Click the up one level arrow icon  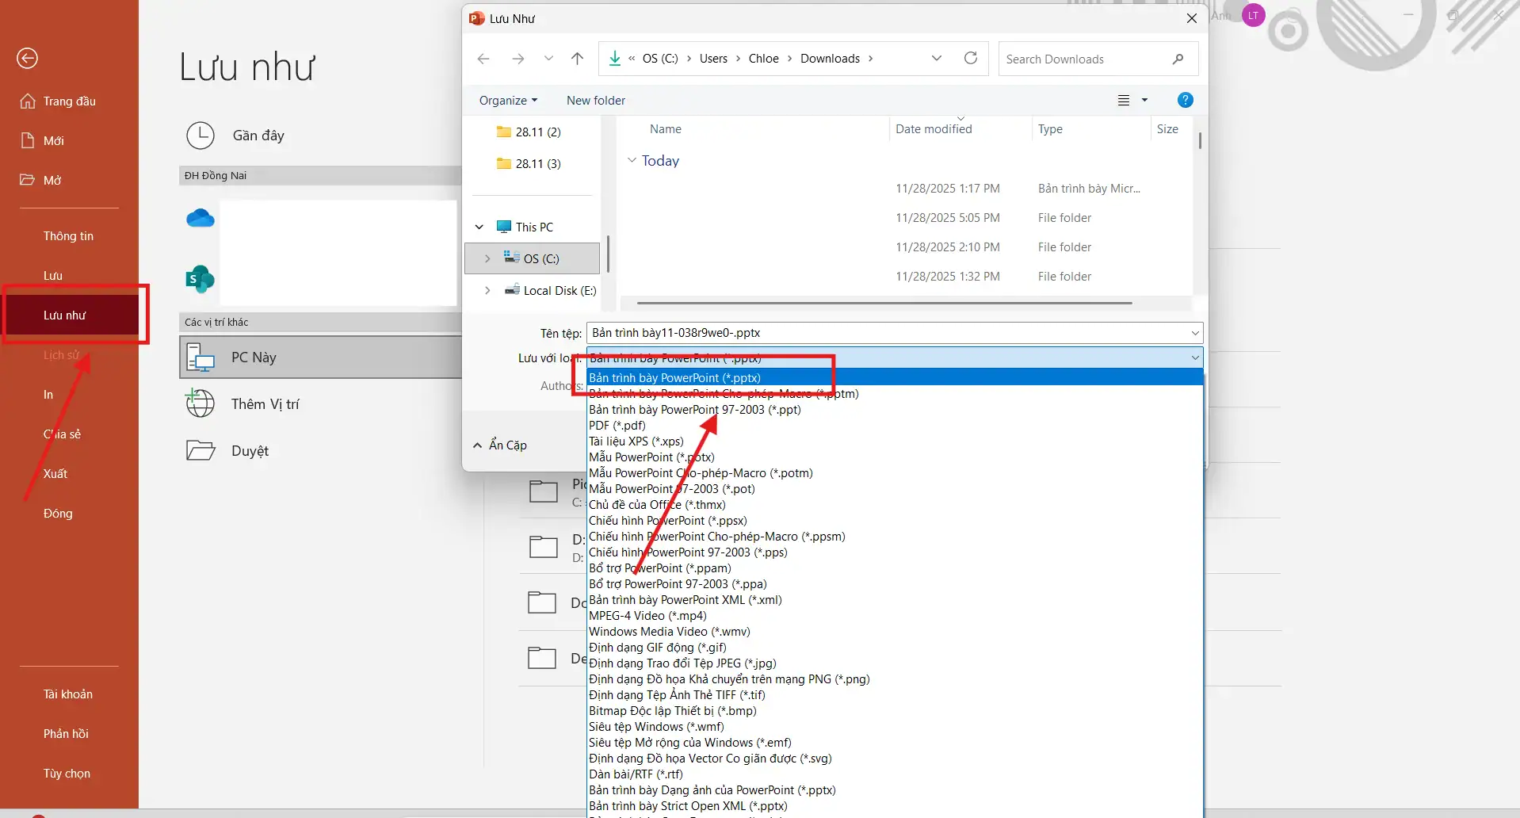click(577, 58)
